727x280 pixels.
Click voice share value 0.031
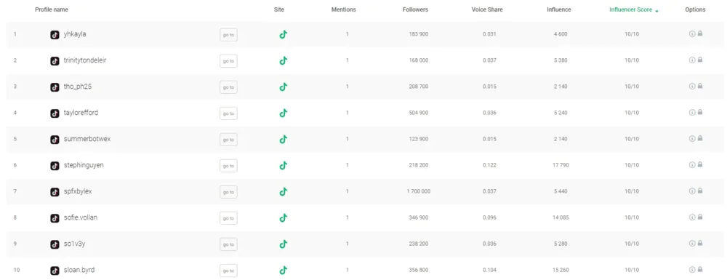(x=489, y=34)
